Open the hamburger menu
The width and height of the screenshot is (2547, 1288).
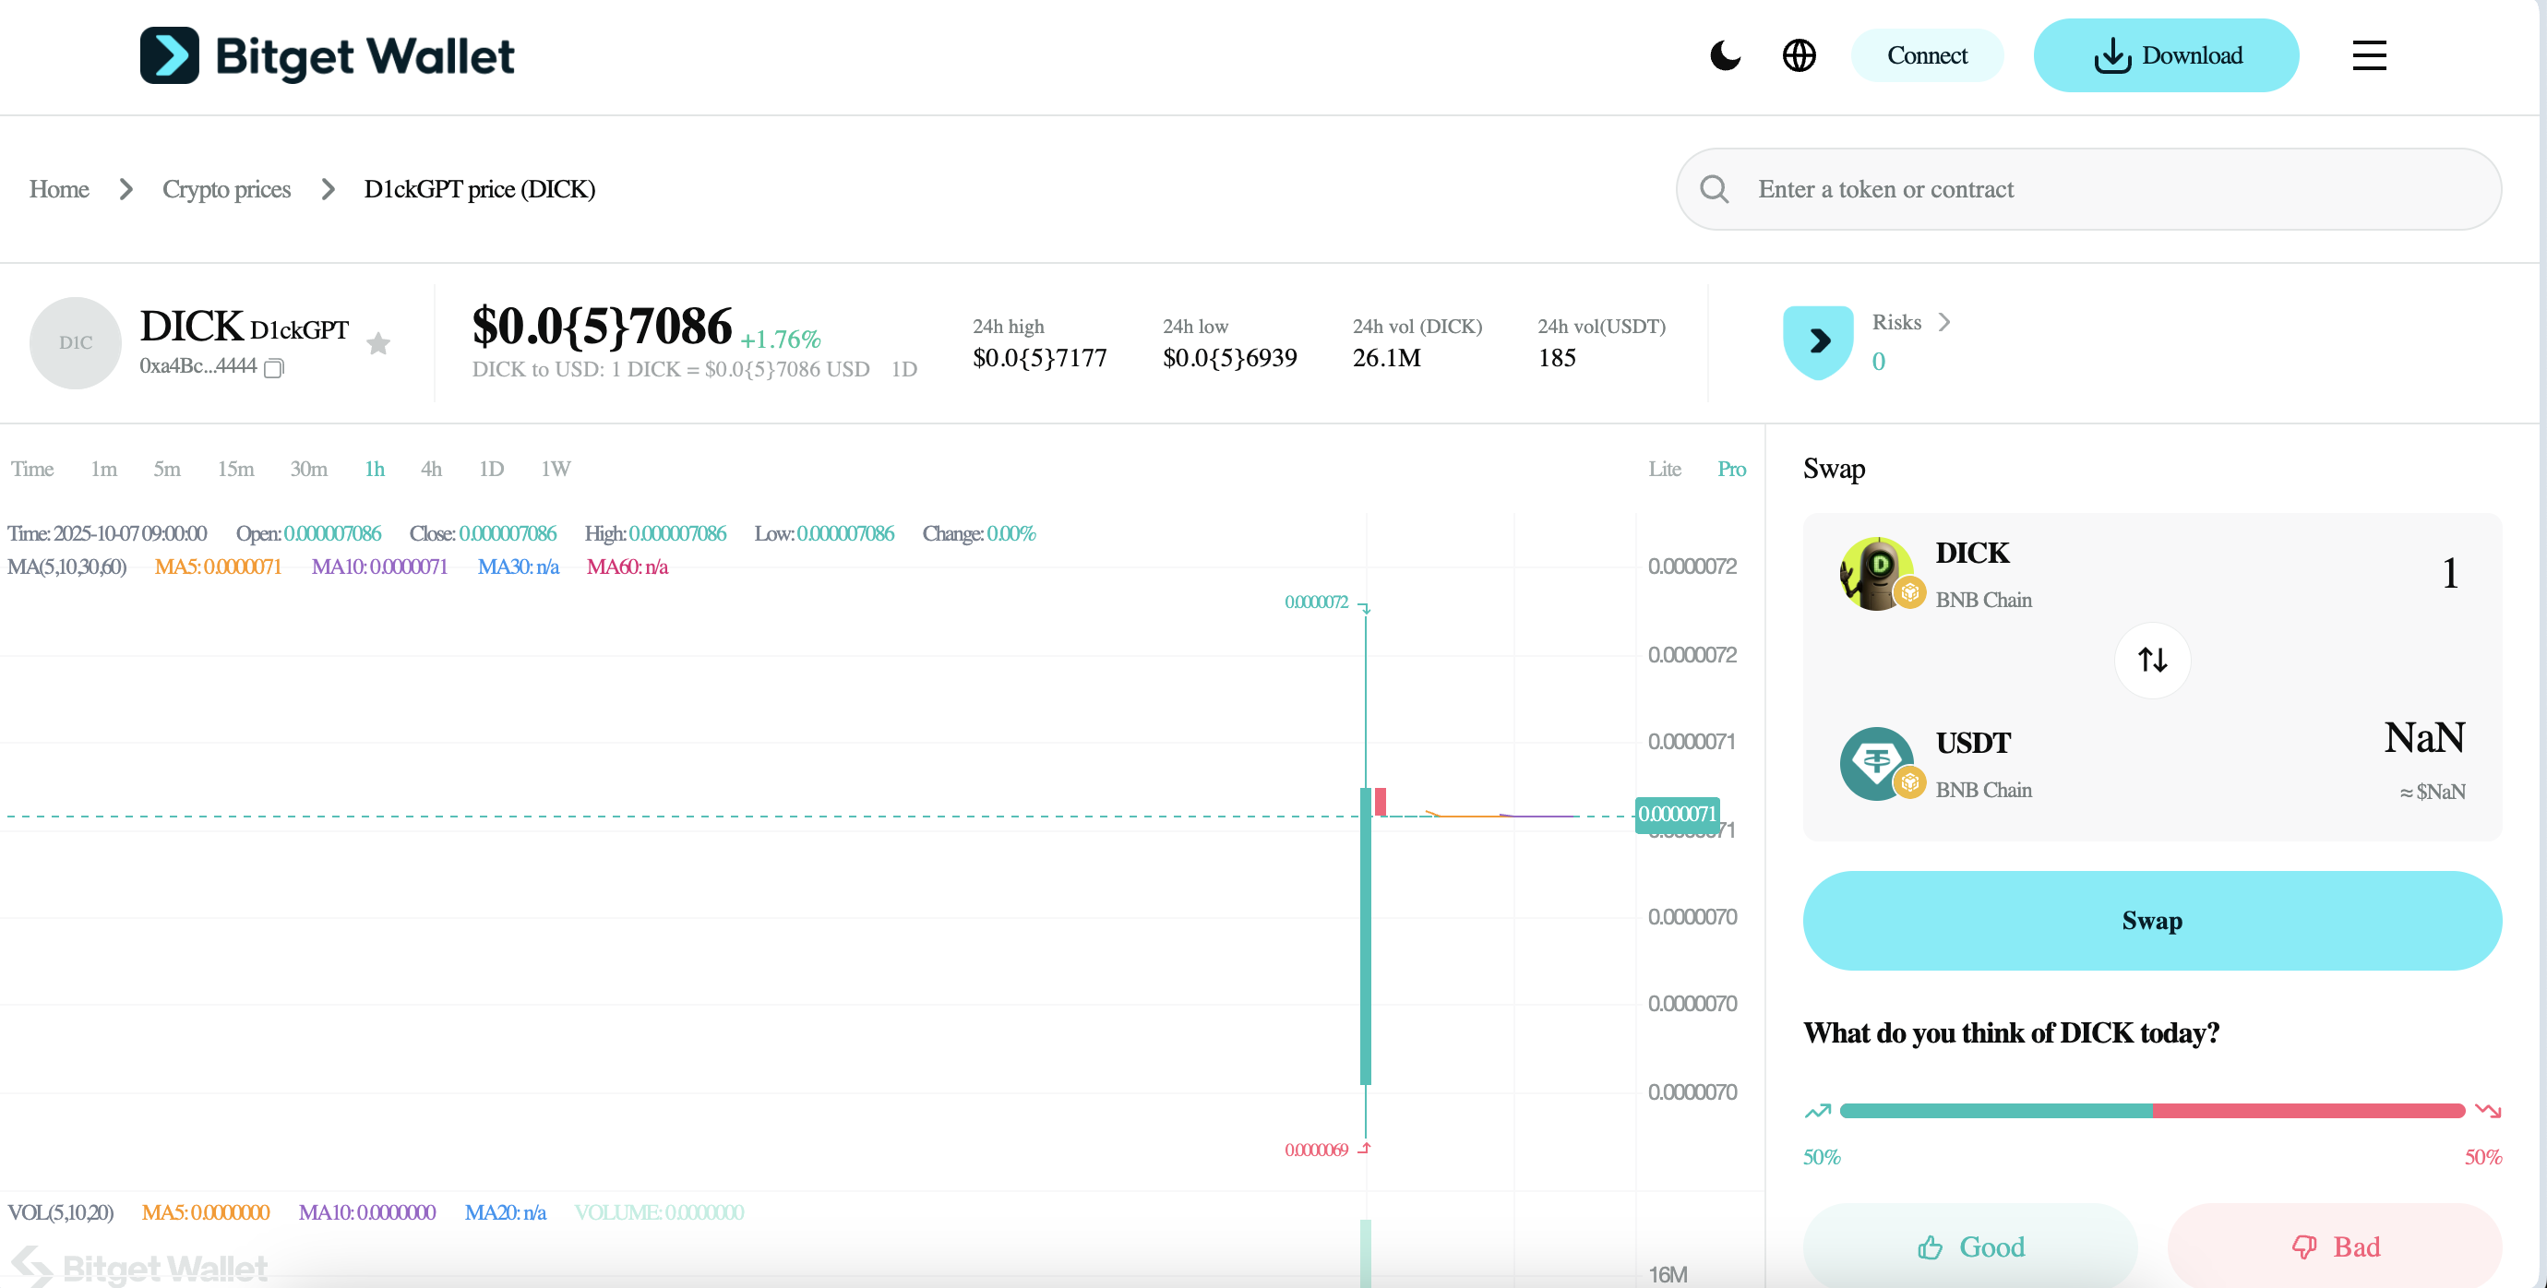[x=2369, y=55]
